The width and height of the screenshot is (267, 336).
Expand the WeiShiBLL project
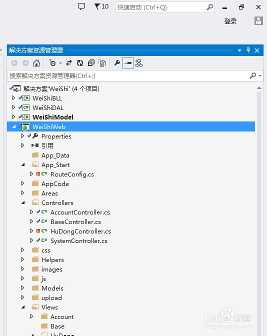13,98
